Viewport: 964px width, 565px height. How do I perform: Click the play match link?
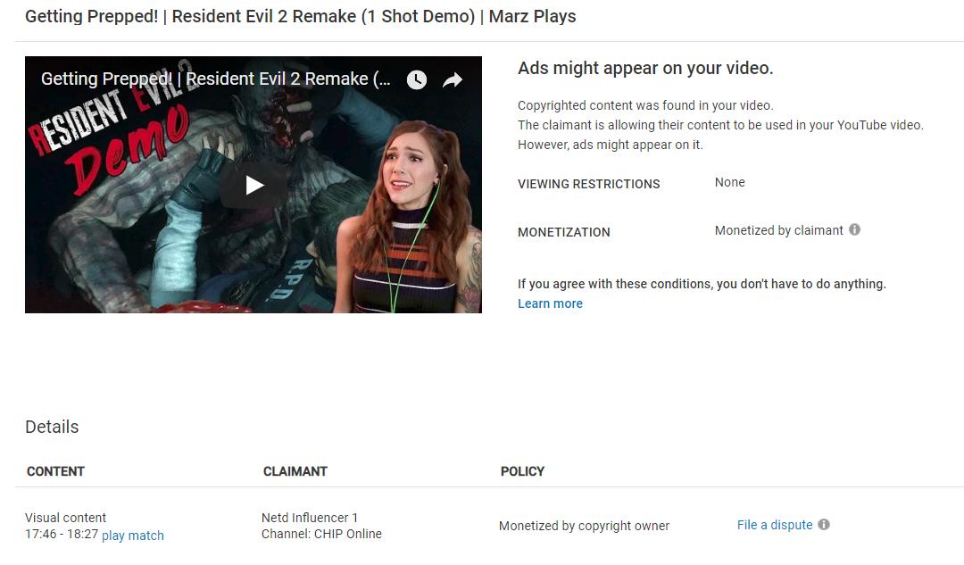pyautogui.click(x=133, y=536)
